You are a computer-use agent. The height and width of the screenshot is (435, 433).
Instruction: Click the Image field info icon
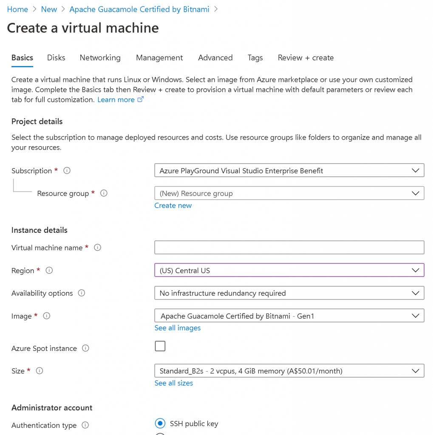coord(47,316)
